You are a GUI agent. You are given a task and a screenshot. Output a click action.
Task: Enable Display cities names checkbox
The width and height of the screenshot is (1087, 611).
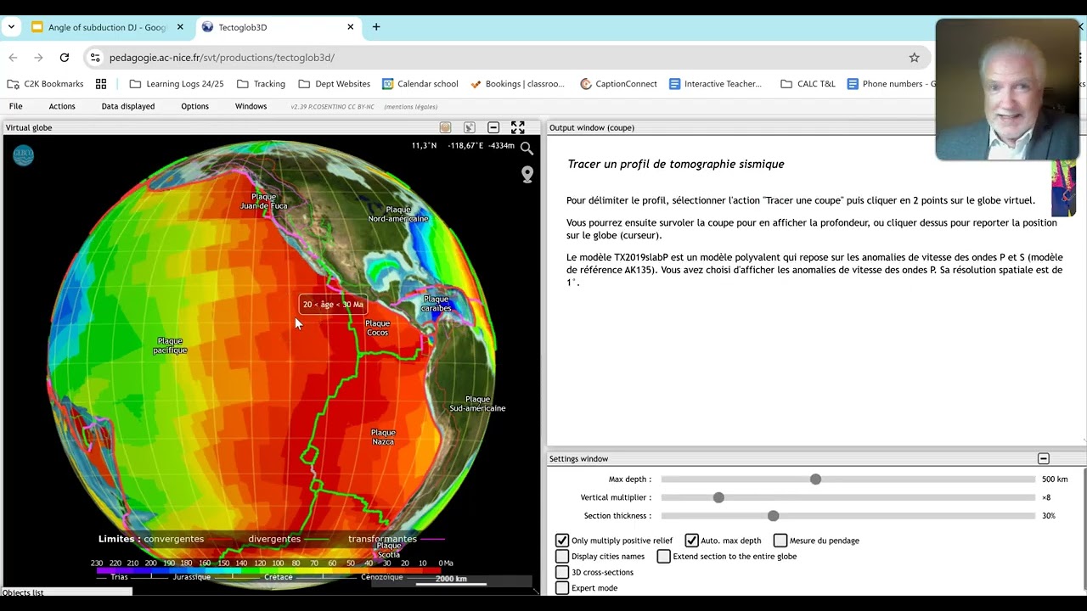pyautogui.click(x=562, y=557)
